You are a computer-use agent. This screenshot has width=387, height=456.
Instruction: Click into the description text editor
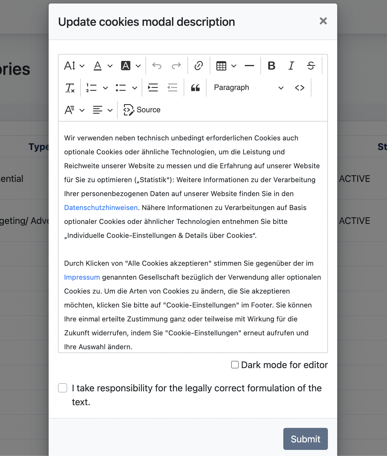(193, 237)
